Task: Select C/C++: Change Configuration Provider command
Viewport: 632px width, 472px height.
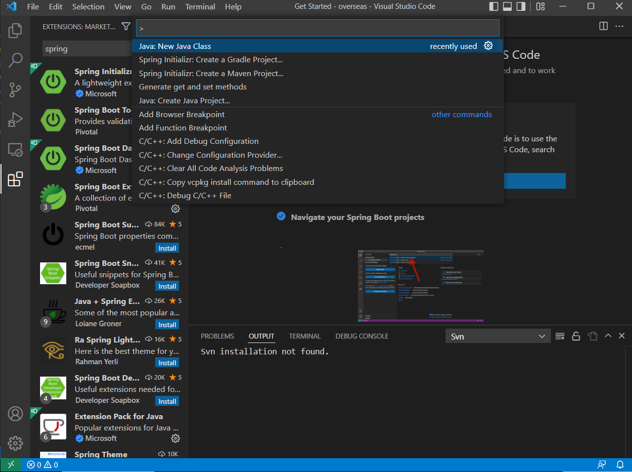Action: [x=317, y=155]
